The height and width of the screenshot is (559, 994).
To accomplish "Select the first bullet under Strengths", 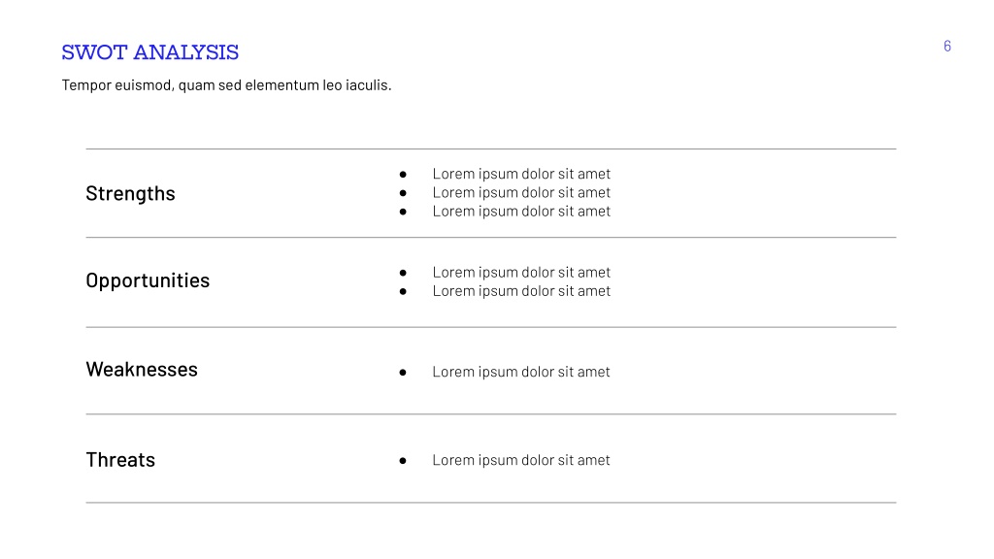I will tap(521, 174).
